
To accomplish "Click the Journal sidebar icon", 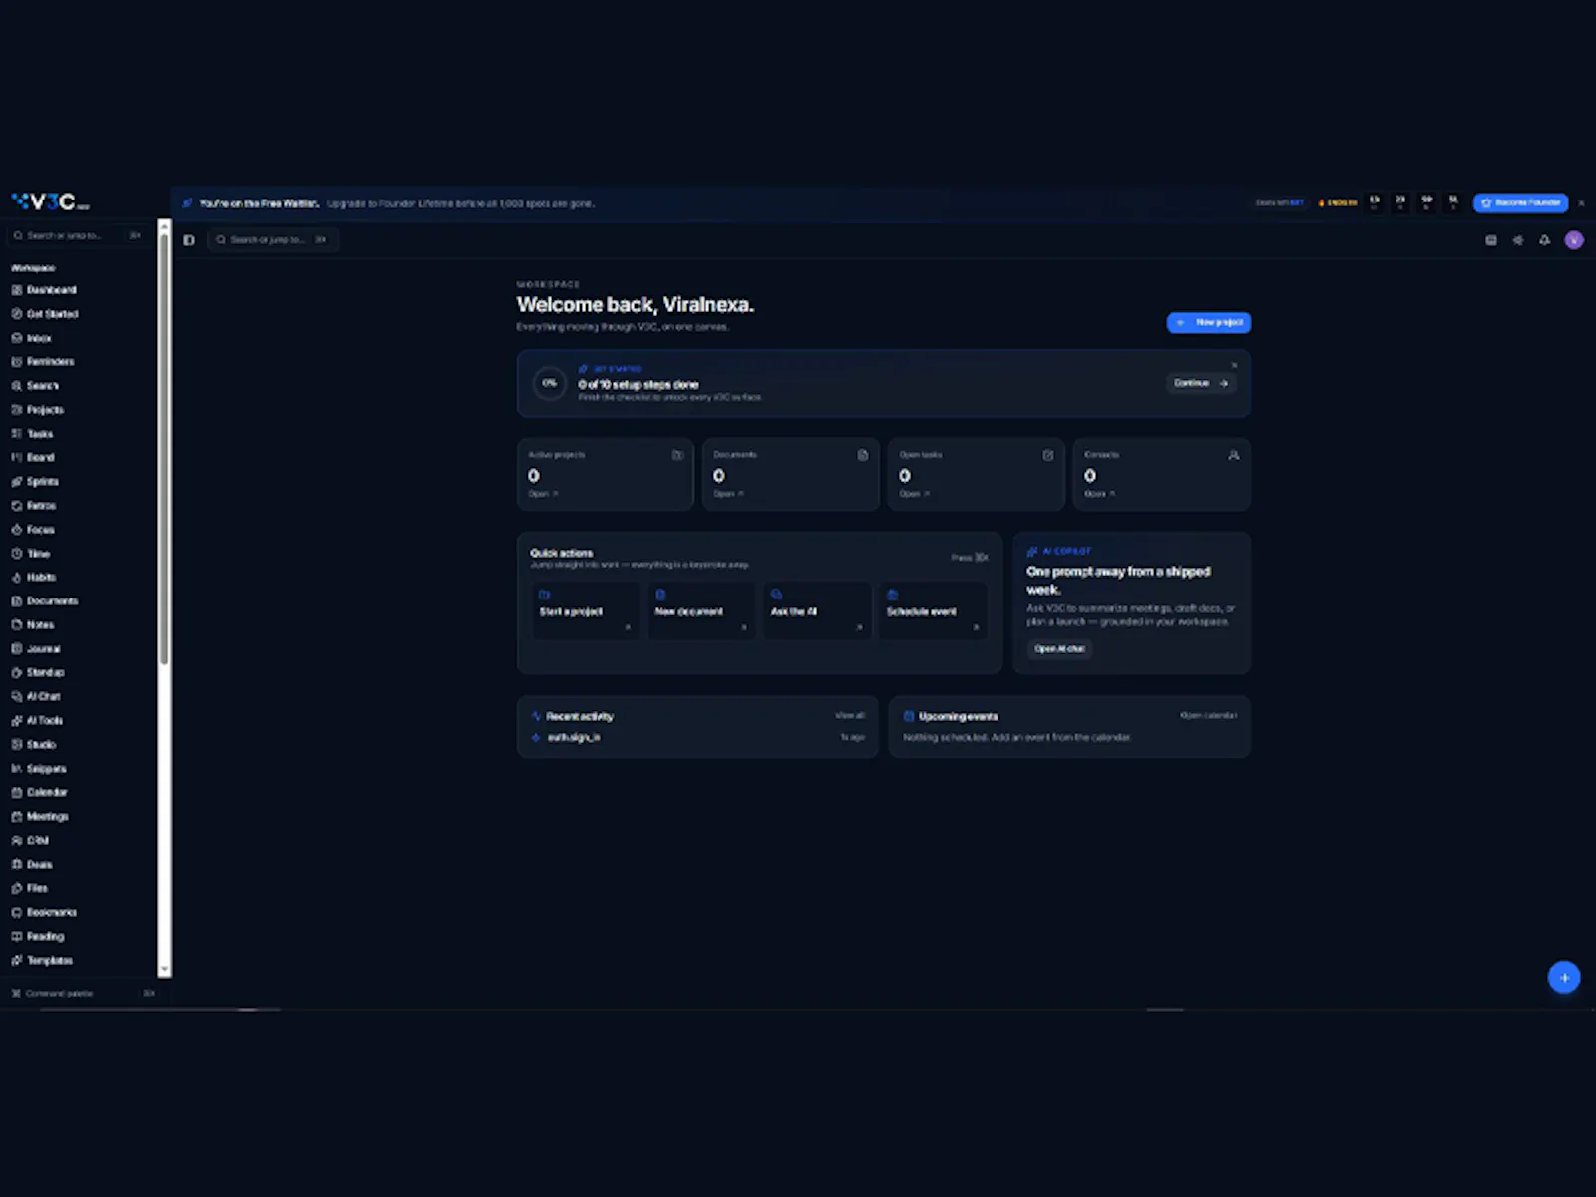I will [x=16, y=649].
